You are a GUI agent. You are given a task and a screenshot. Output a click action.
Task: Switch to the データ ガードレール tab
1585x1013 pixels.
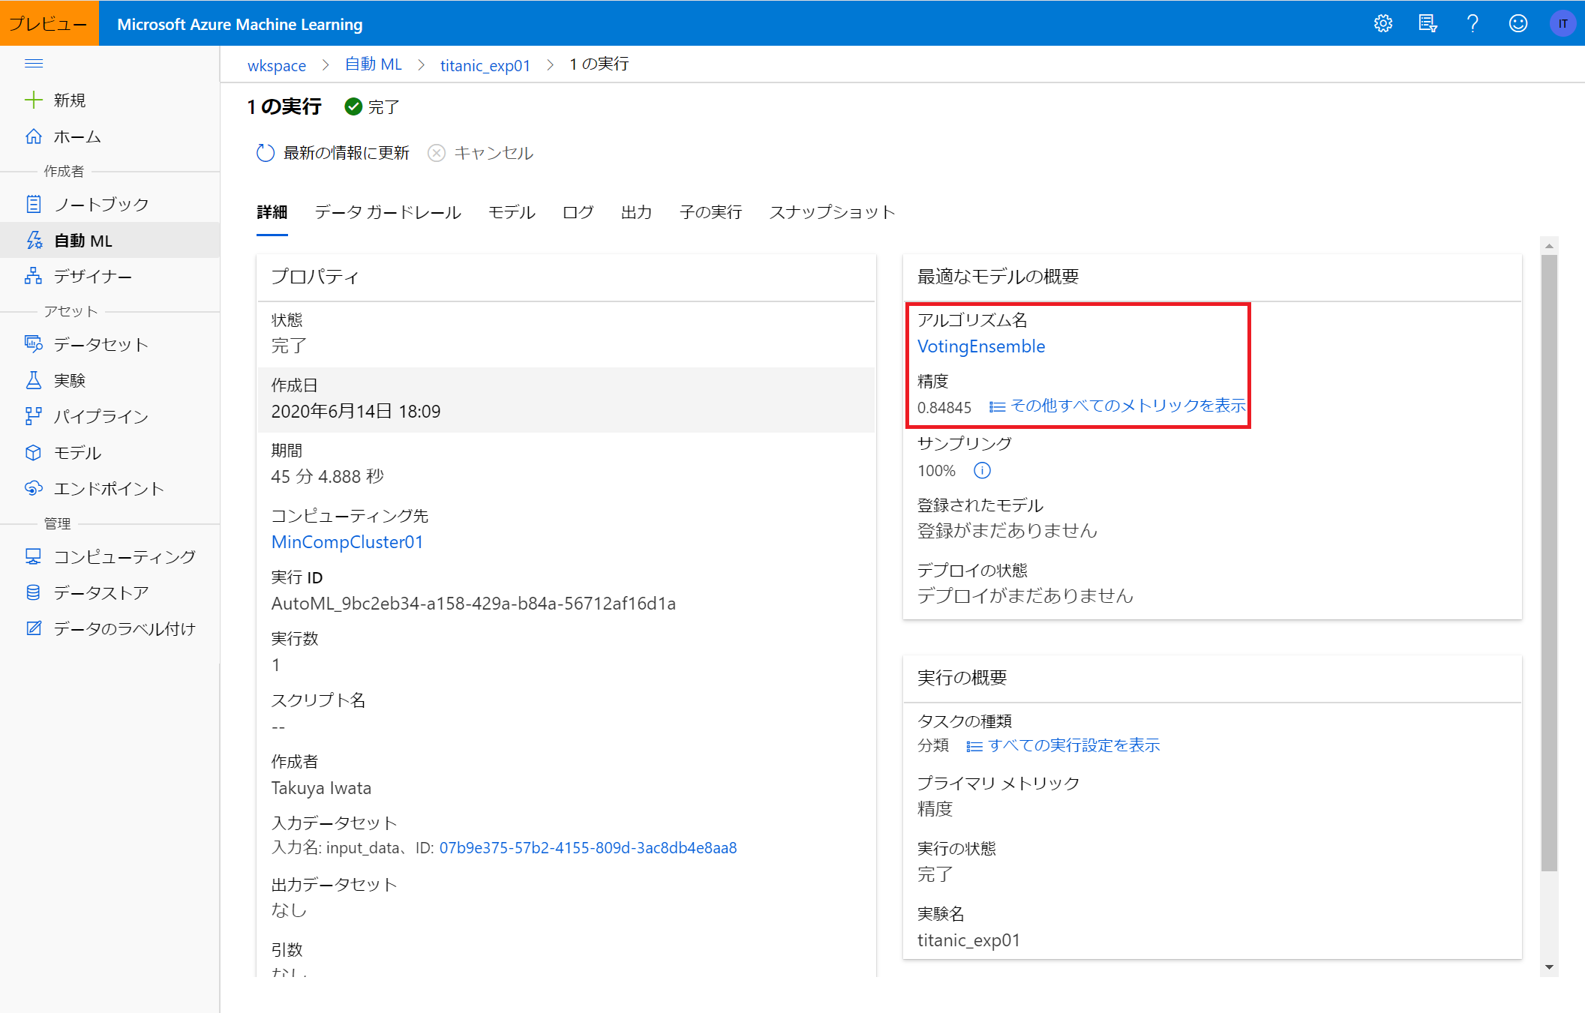click(388, 212)
